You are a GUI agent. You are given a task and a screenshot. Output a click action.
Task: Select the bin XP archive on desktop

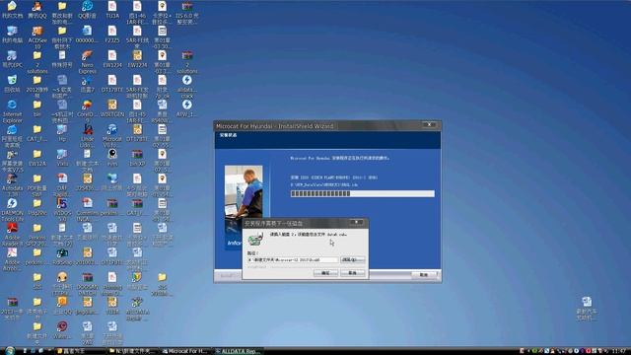click(137, 158)
